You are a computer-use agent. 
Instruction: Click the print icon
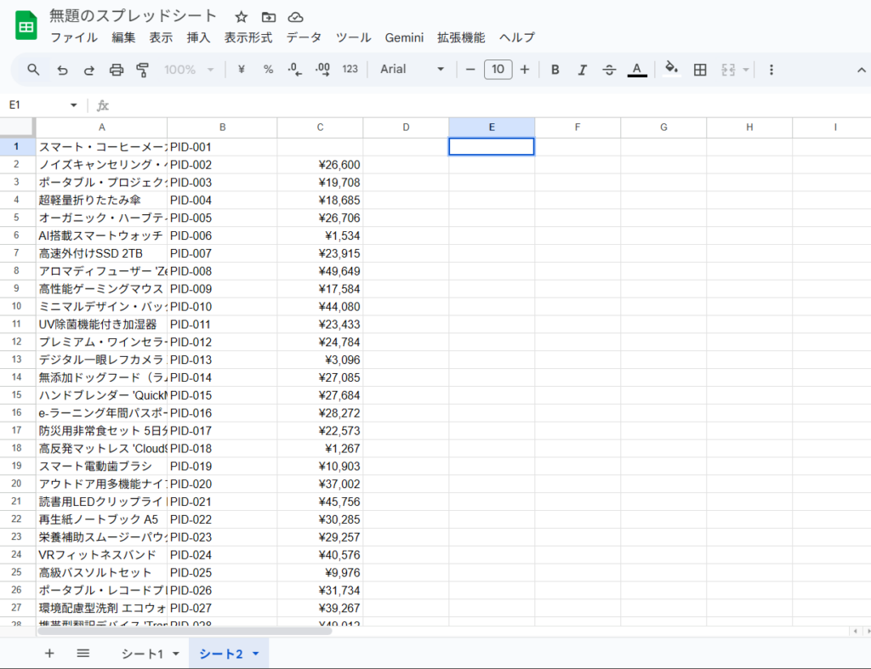tap(117, 70)
